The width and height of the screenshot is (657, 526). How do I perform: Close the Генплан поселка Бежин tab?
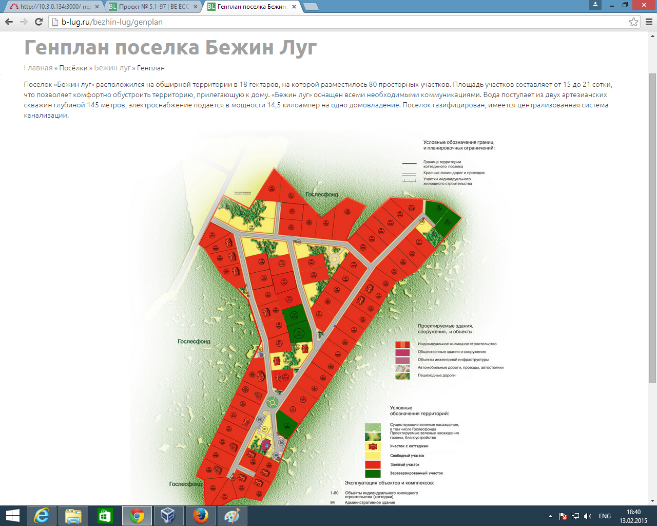pyautogui.click(x=294, y=7)
